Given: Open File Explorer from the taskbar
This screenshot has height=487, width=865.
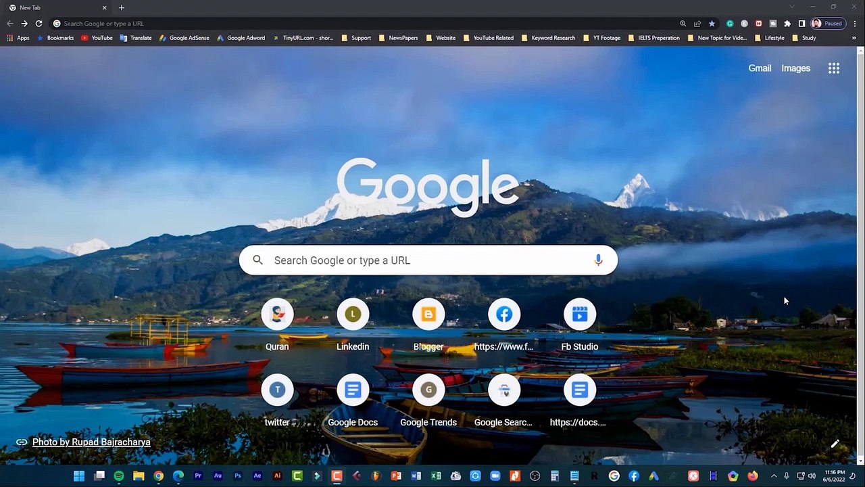Looking at the screenshot, I should (139, 476).
